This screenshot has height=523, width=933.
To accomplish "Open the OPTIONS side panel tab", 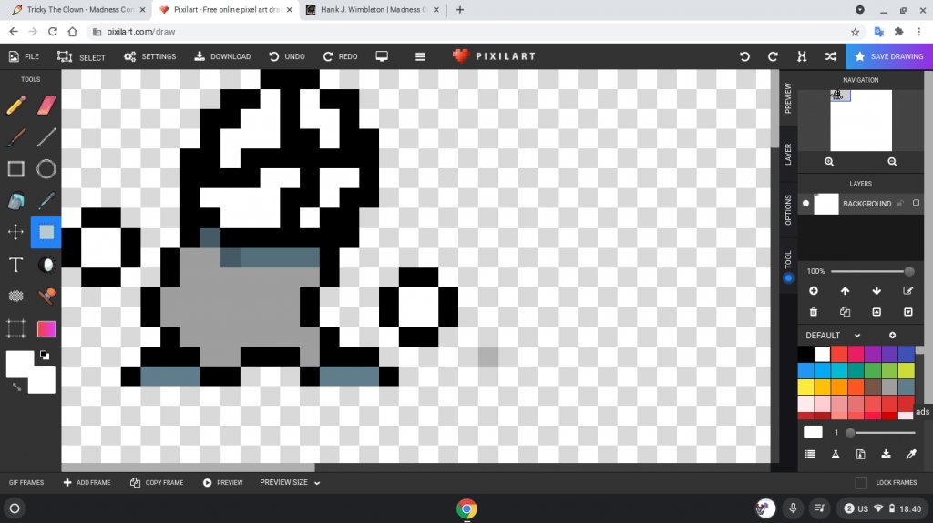I will pos(788,210).
